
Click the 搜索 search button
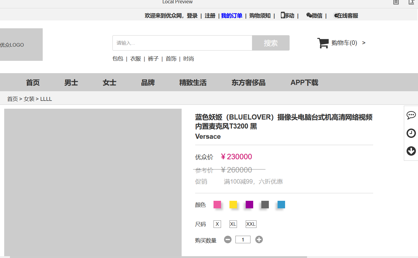271,43
